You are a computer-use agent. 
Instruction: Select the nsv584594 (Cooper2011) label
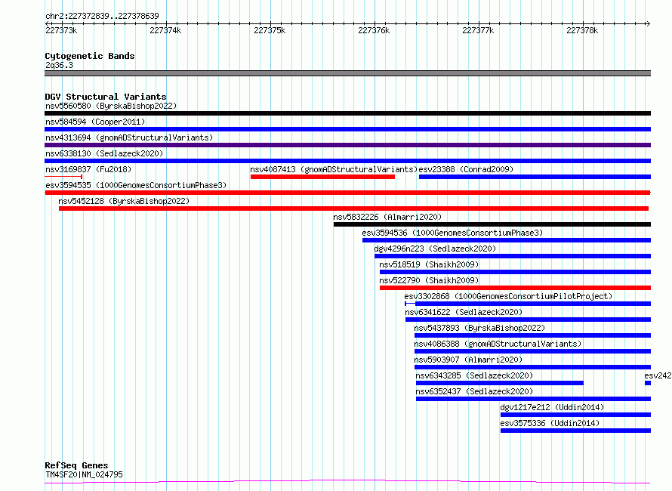(x=95, y=122)
